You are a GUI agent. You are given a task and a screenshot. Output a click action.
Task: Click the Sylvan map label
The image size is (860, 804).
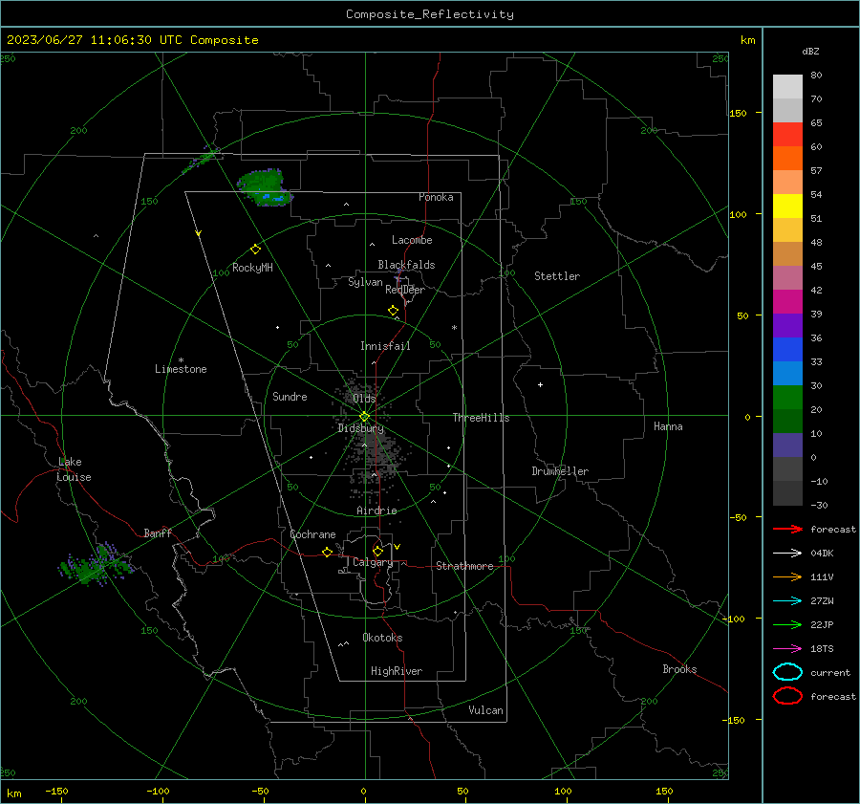point(365,282)
